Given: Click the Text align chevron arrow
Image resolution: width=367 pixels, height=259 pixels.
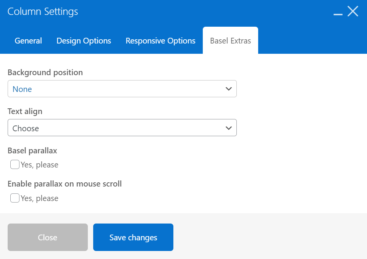Looking at the screenshot, I should 228,128.
